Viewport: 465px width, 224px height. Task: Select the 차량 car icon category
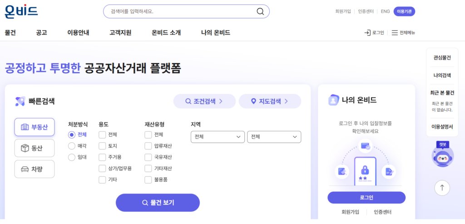pos(35,169)
